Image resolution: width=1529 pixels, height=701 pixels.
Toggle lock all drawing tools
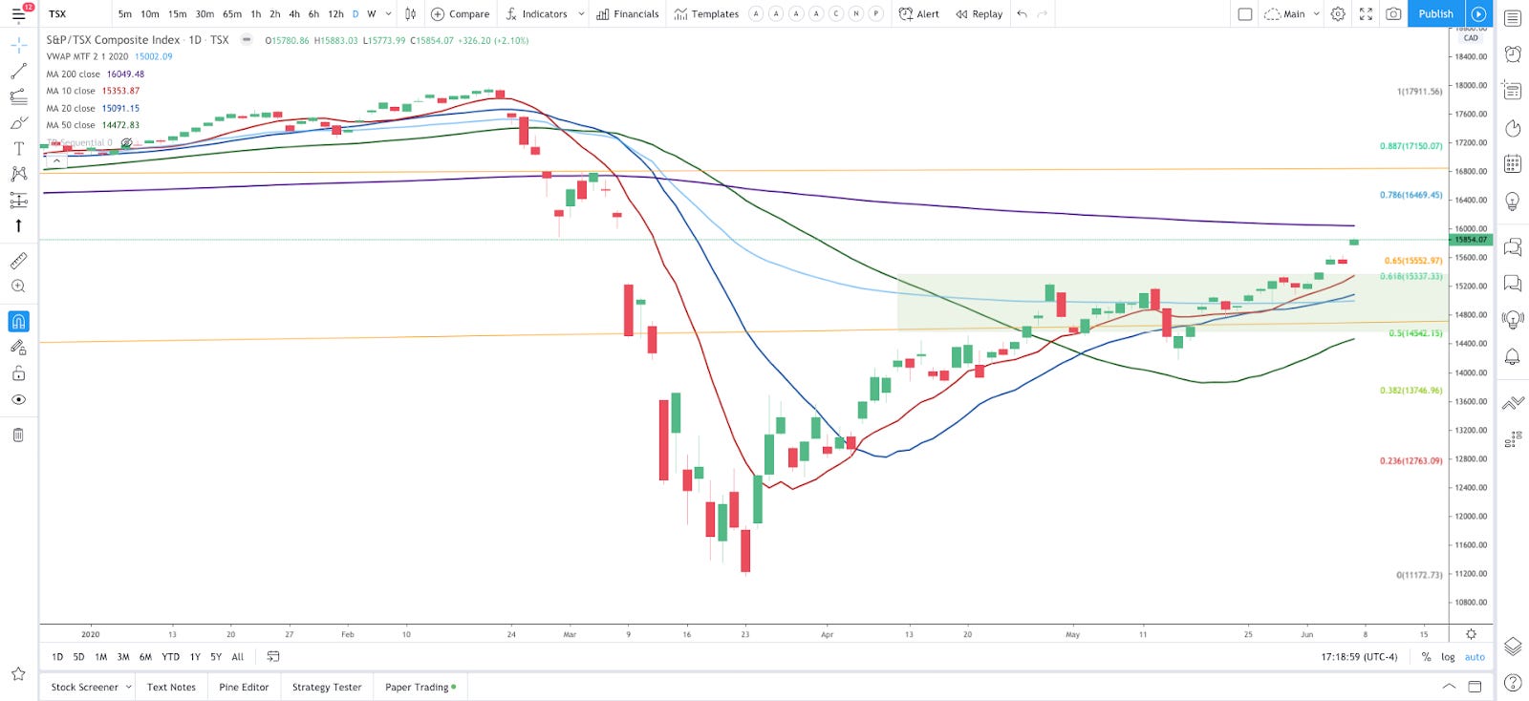tap(18, 373)
